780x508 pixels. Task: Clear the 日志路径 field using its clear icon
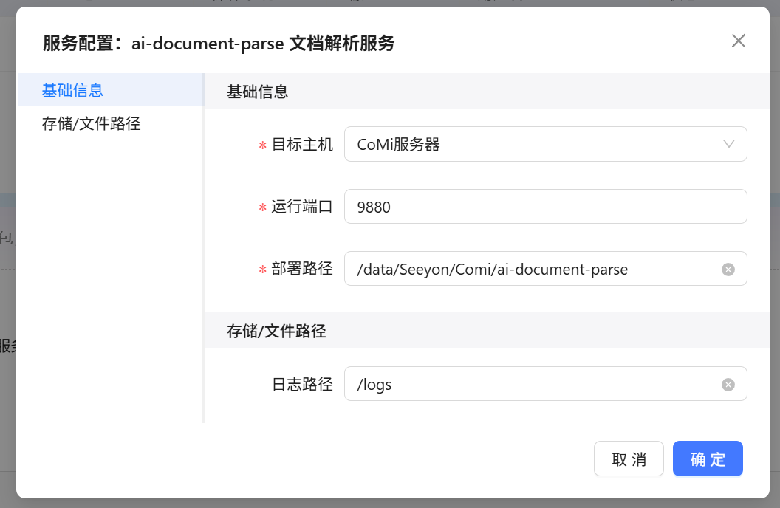728,385
